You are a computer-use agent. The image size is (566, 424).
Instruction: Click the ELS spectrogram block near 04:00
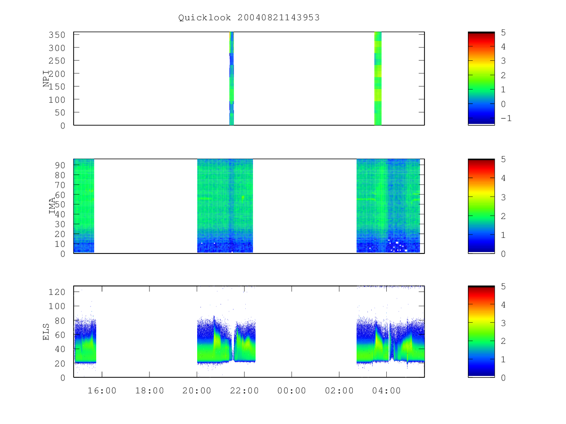[x=391, y=341]
